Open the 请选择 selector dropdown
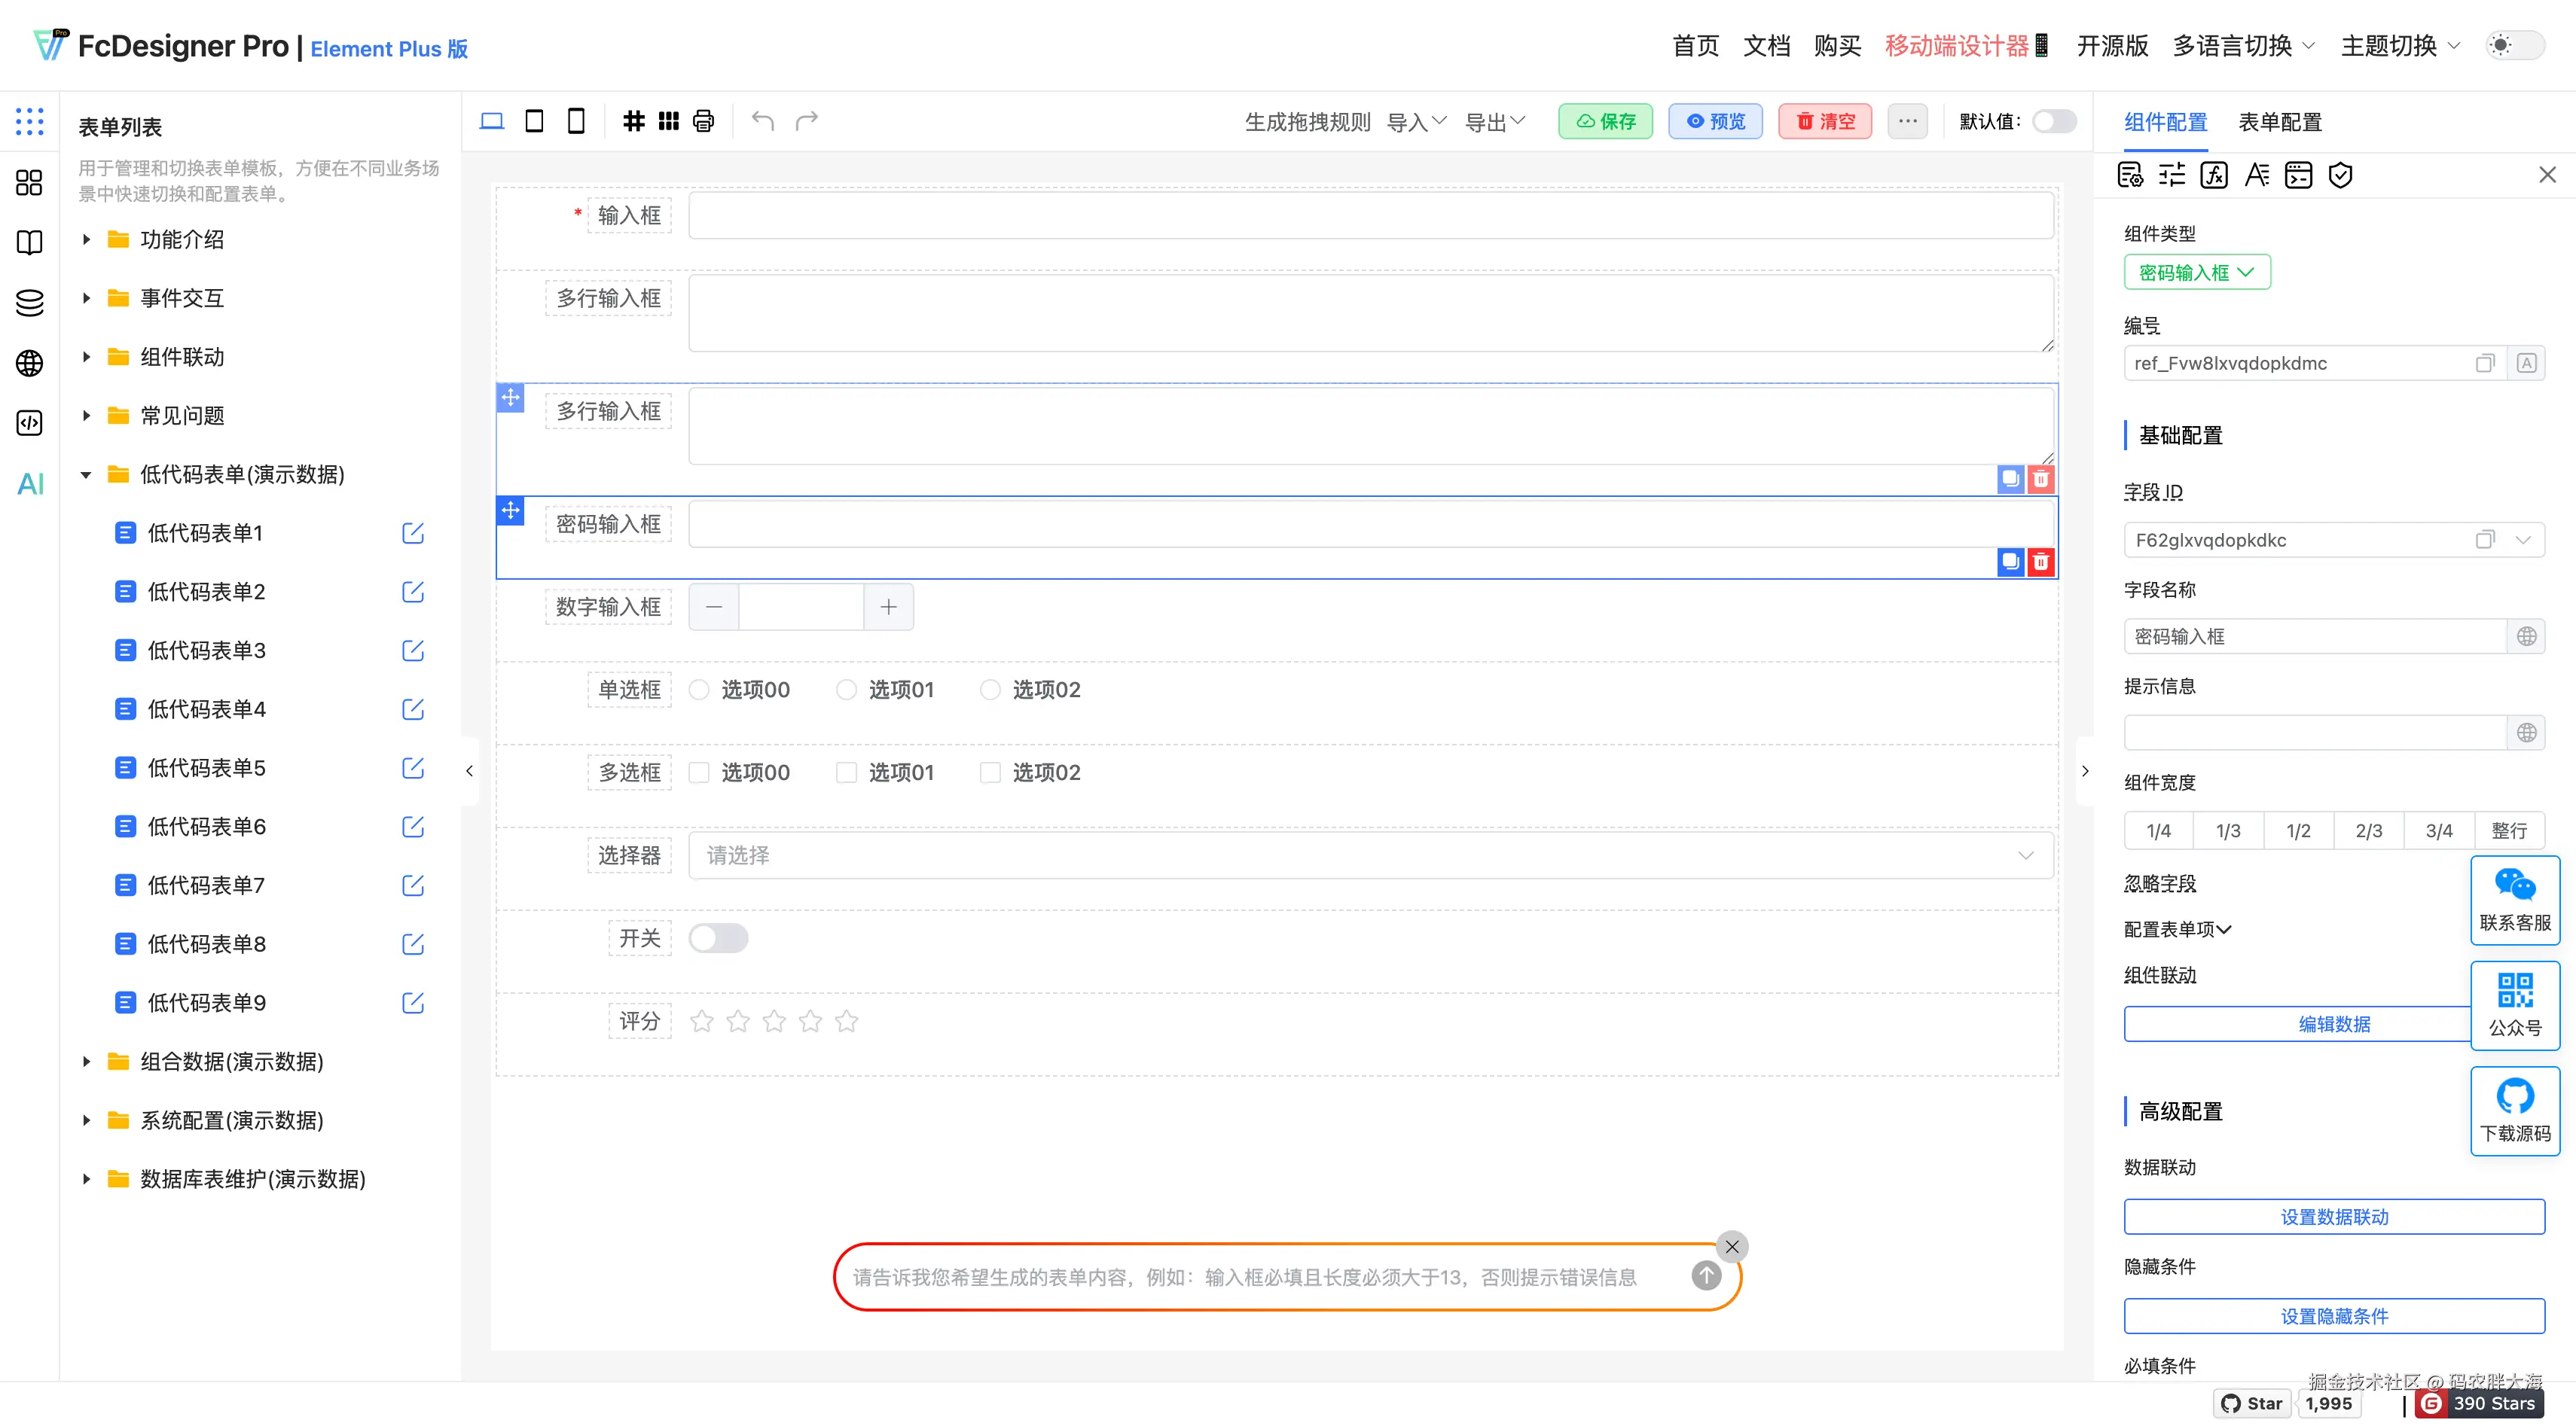Image resolution: width=2576 pixels, height=1426 pixels. pyautogui.click(x=1370, y=855)
